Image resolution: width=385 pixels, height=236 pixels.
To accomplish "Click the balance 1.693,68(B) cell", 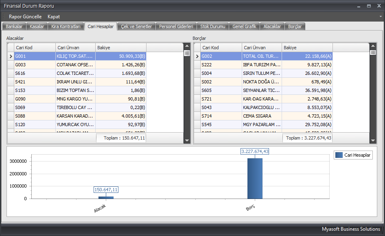I will [121, 73].
